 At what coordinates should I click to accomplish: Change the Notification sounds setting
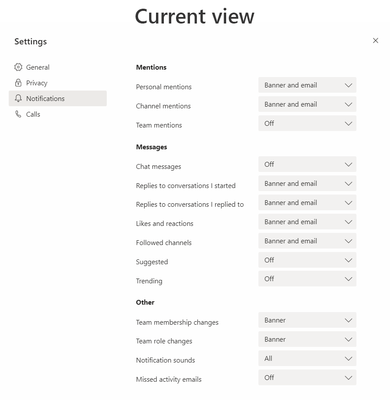tap(307, 359)
